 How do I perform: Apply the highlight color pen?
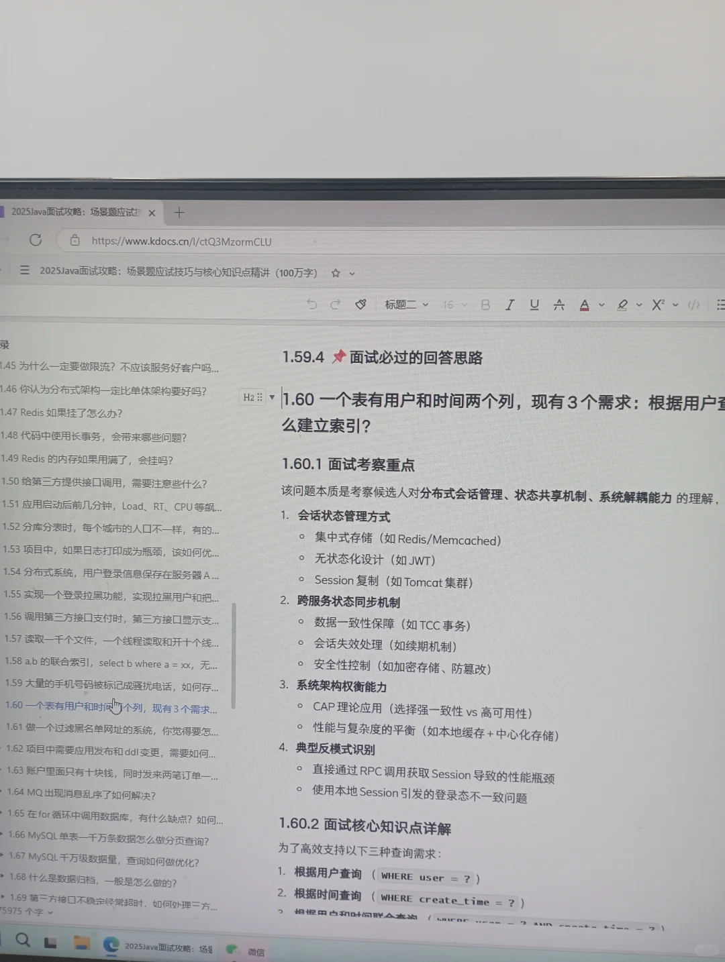tap(622, 305)
